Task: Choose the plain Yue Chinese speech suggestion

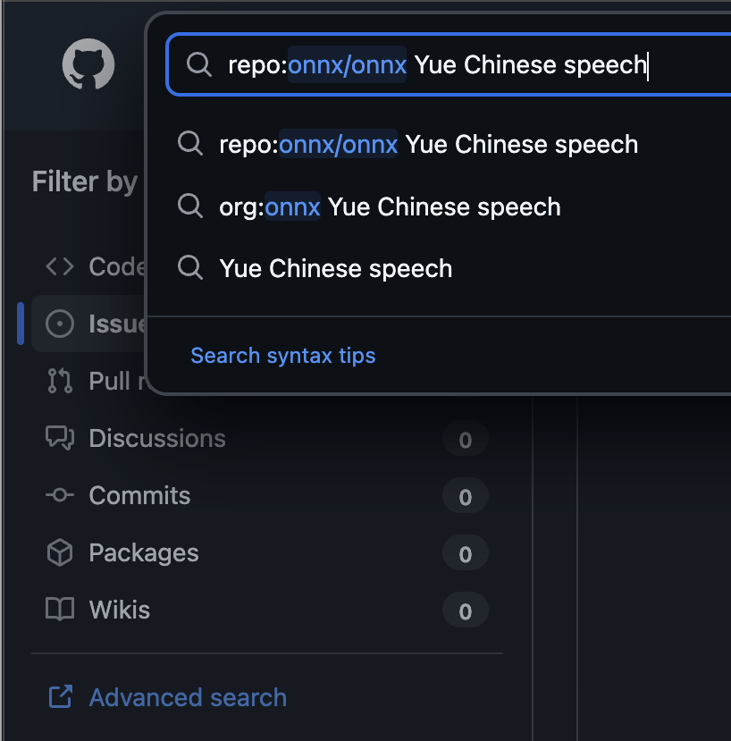Action: (335, 268)
